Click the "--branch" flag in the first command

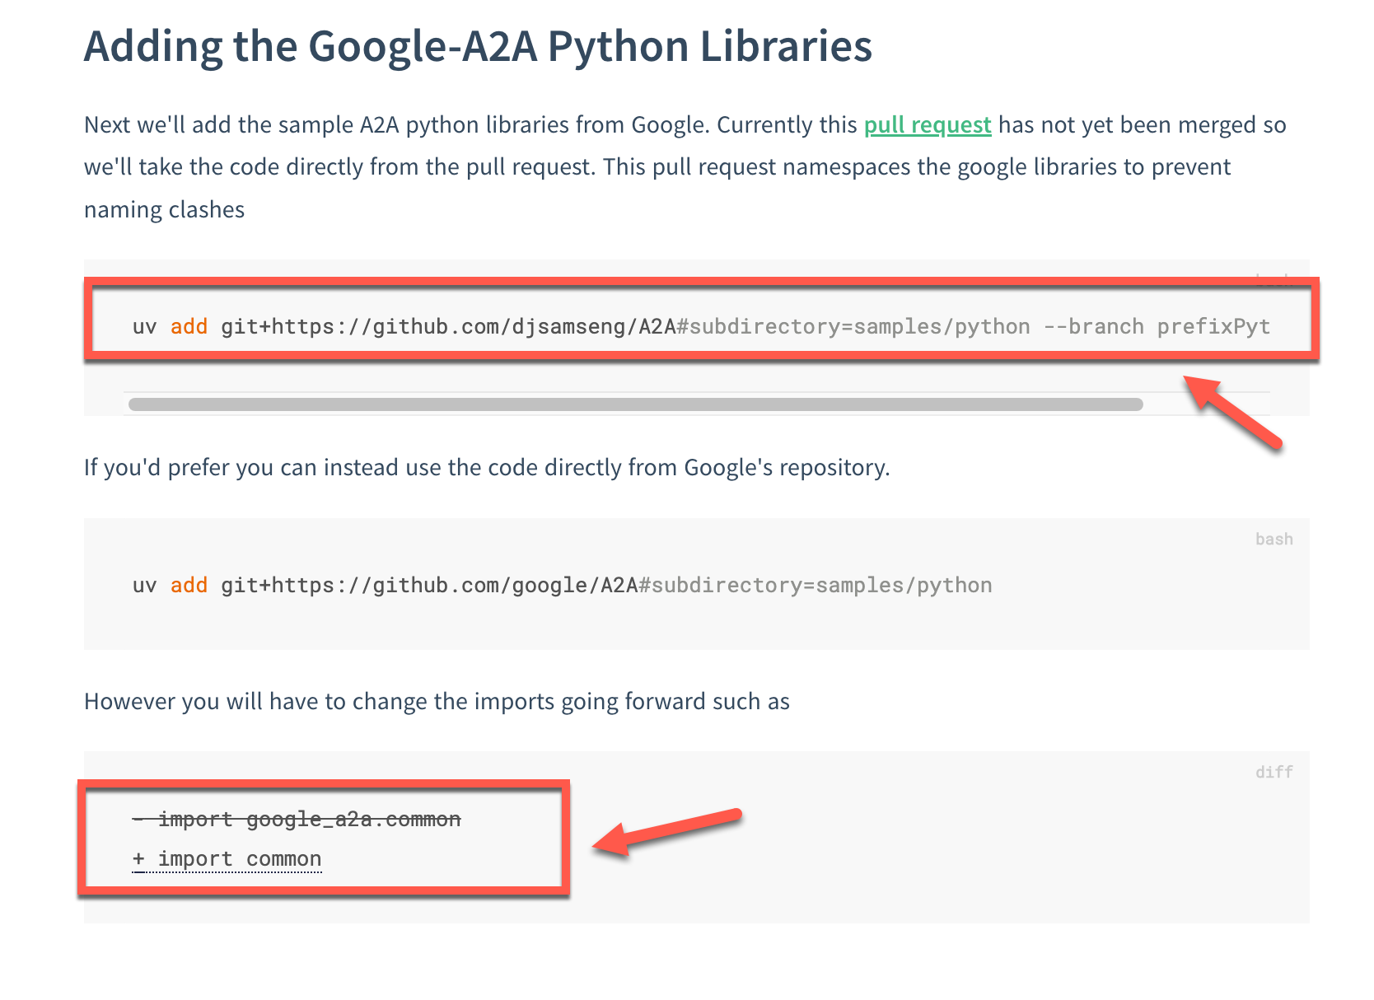click(1093, 327)
